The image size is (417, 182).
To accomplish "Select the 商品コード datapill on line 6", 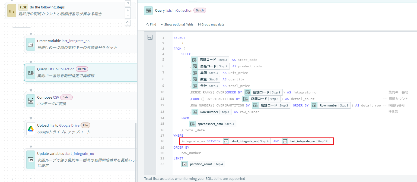I will click(211, 66).
